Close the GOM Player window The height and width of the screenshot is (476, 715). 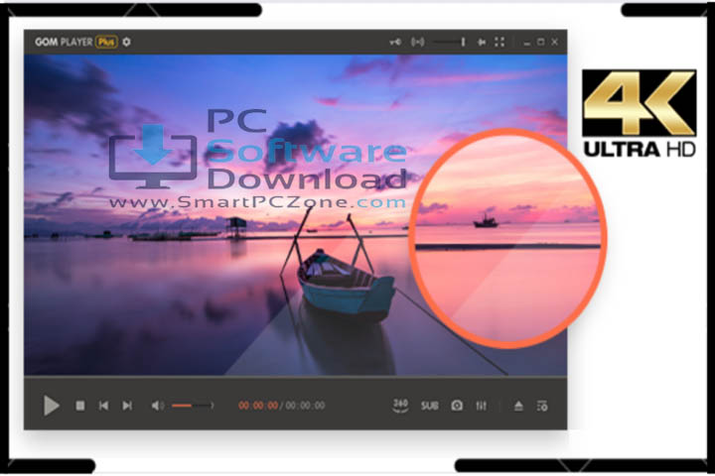tap(554, 42)
